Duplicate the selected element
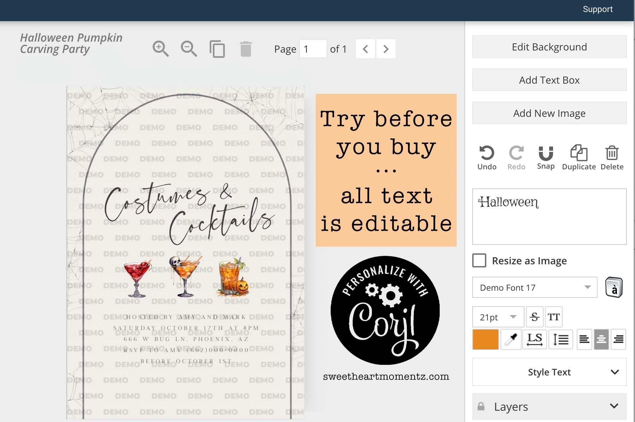The image size is (635, 422). (x=578, y=153)
